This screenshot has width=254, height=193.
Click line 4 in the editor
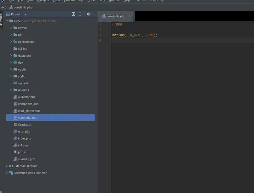point(182,41)
